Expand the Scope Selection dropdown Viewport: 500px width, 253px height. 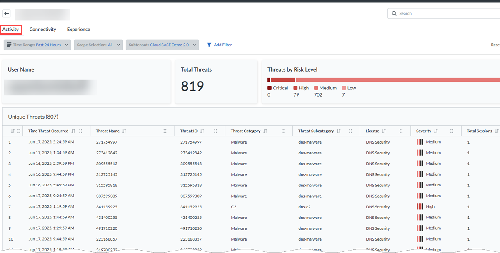(x=98, y=45)
